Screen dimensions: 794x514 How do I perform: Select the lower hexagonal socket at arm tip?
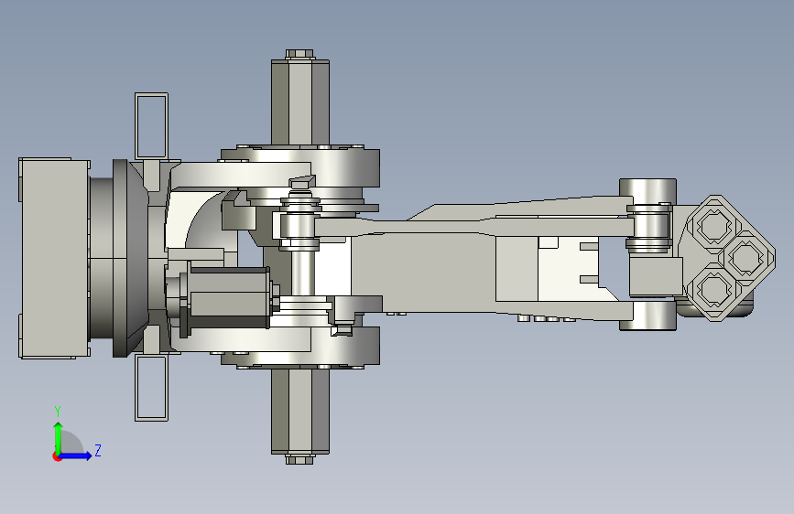(x=714, y=289)
